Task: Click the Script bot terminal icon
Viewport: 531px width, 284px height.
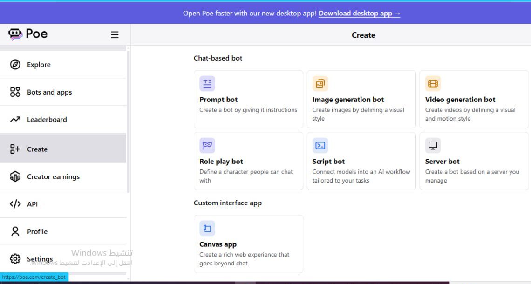Action: click(x=320, y=146)
